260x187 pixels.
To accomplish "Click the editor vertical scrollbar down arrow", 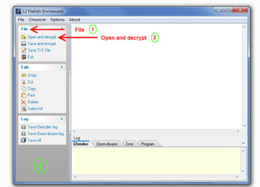I will pyautogui.click(x=244, y=126).
